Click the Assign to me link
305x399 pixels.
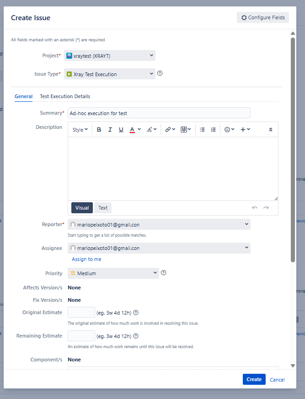tap(86, 259)
